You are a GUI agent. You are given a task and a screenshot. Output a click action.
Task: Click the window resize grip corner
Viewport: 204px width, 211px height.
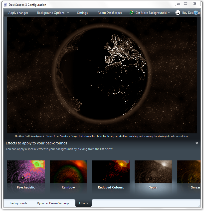click(x=199, y=205)
